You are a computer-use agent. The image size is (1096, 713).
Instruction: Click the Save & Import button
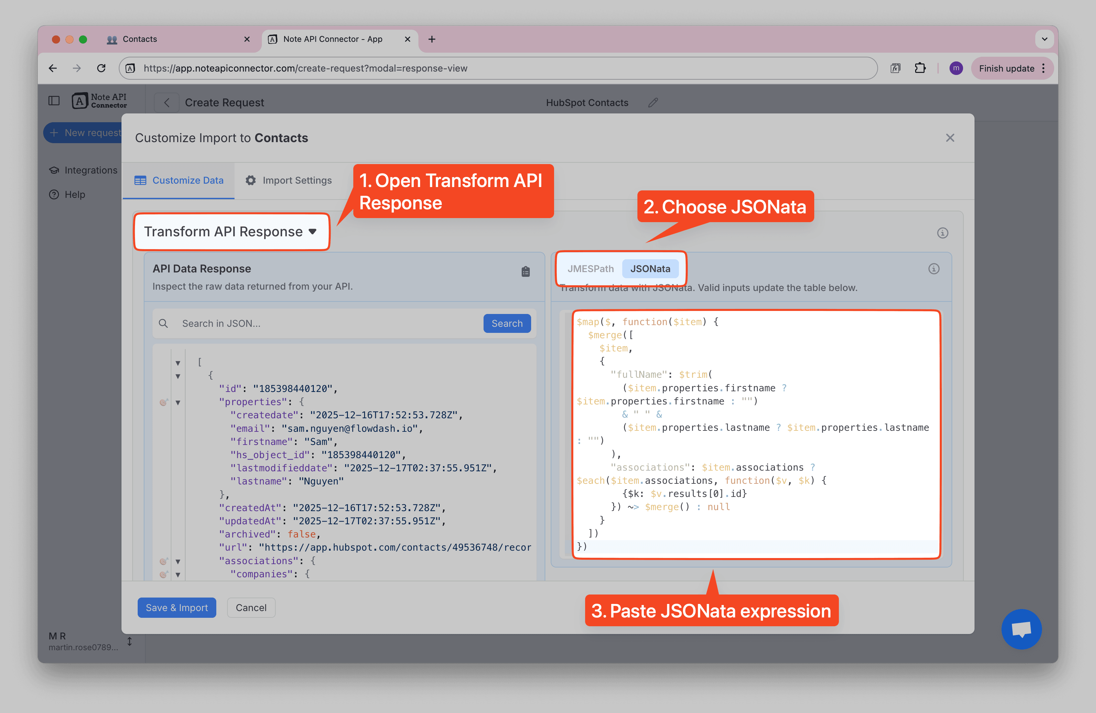(x=176, y=608)
